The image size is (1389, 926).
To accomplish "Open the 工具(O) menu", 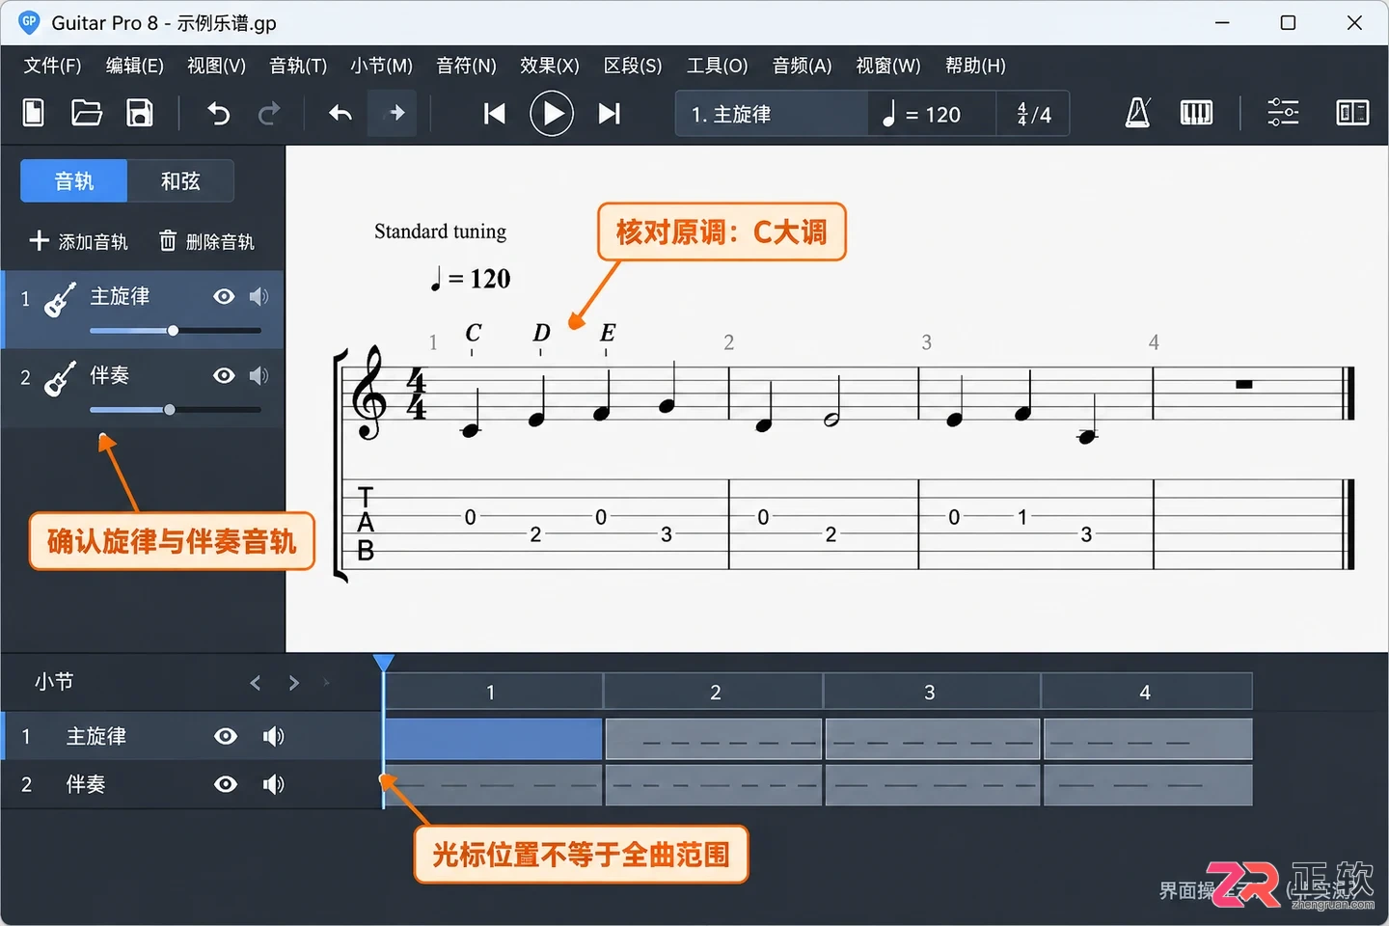I will (717, 66).
